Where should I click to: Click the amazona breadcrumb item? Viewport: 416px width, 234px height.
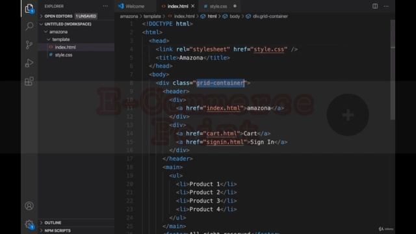tap(129, 16)
